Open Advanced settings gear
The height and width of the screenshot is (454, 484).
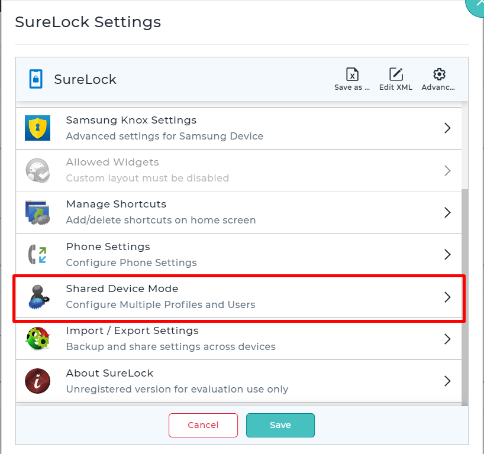coord(438,79)
